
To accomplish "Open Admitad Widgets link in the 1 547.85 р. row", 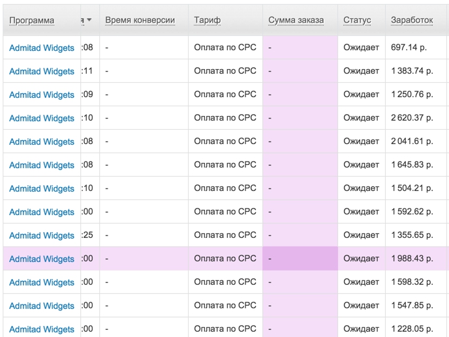I will (42, 306).
